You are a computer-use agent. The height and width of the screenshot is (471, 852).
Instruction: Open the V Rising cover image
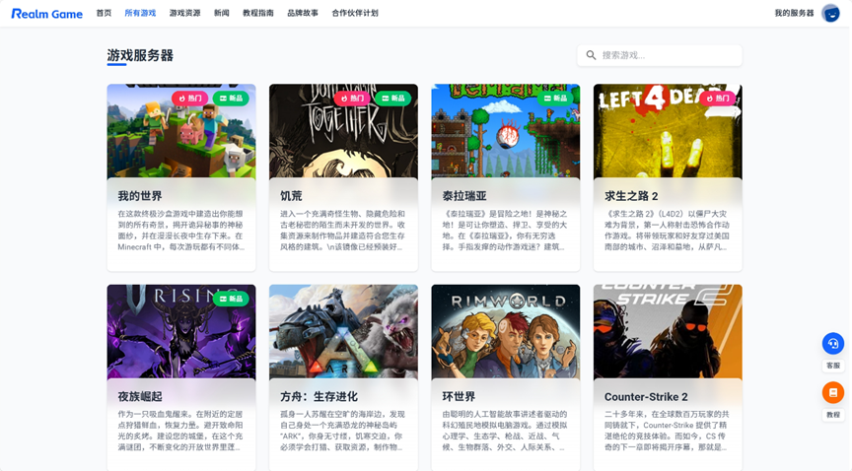click(181, 331)
